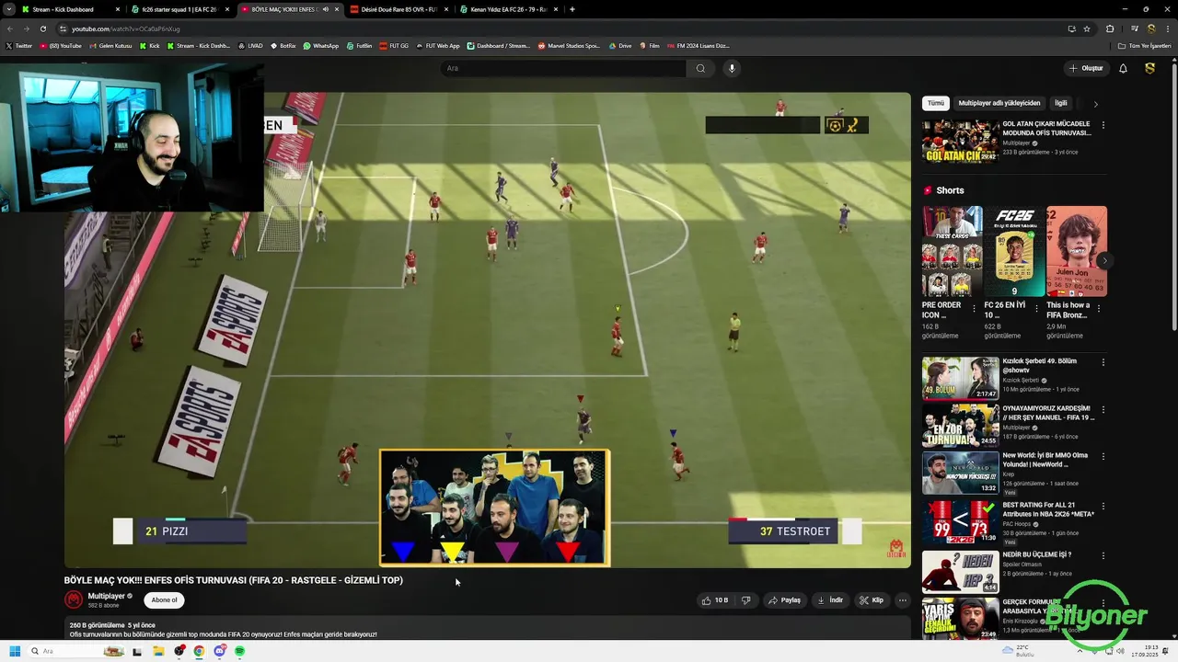Open options for GOL ATAN ÇIKAR video
Image resolution: width=1178 pixels, height=662 pixels.
tap(1103, 125)
